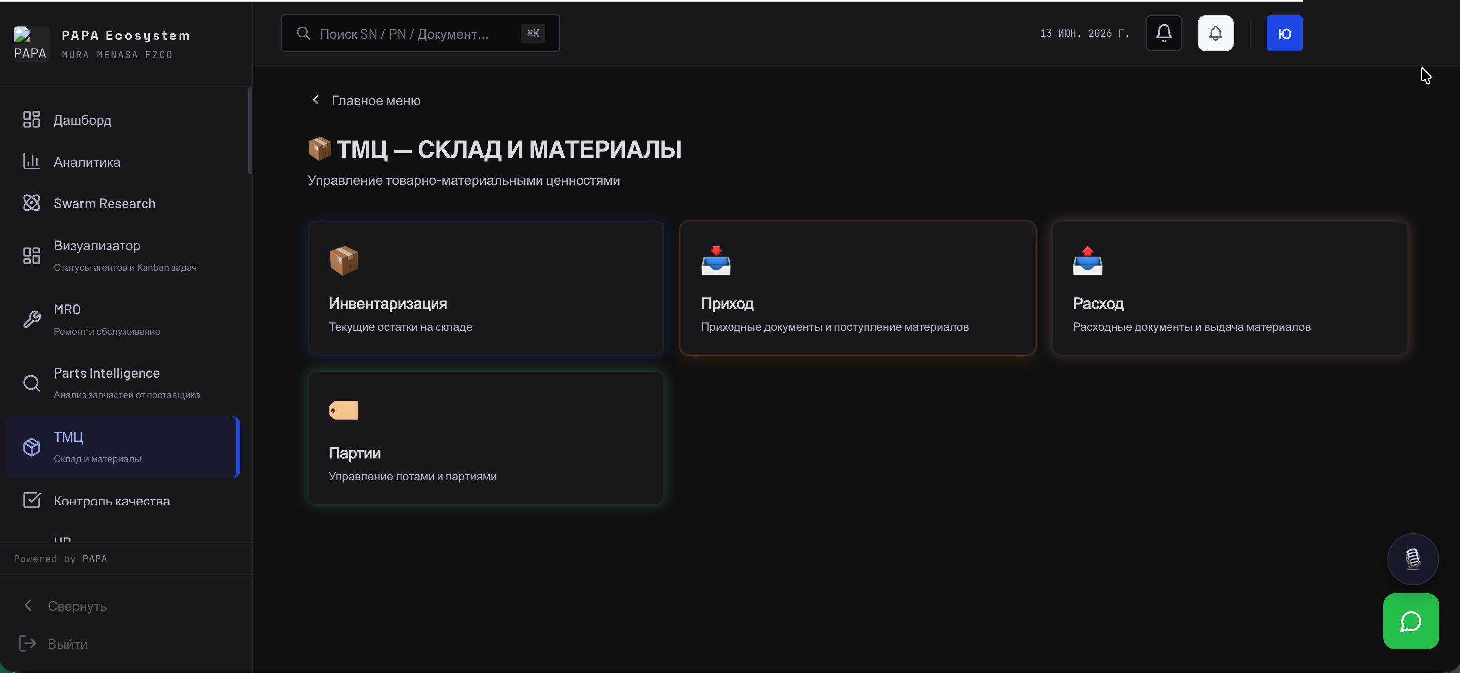The width and height of the screenshot is (1460, 673).
Task: Click text Анализ запчастей от поставщика
Action: 127,395
